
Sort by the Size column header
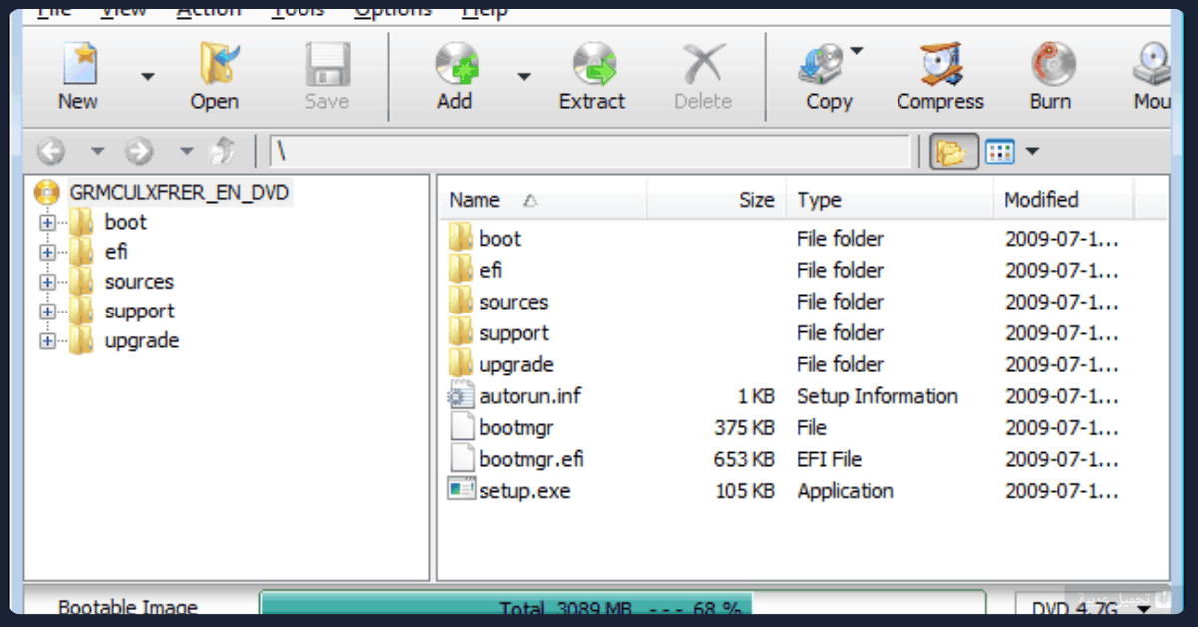pos(717,200)
